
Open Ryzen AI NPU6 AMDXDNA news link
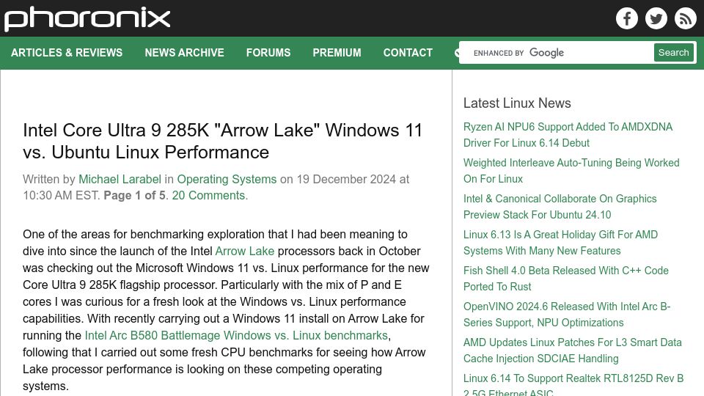tap(568, 135)
